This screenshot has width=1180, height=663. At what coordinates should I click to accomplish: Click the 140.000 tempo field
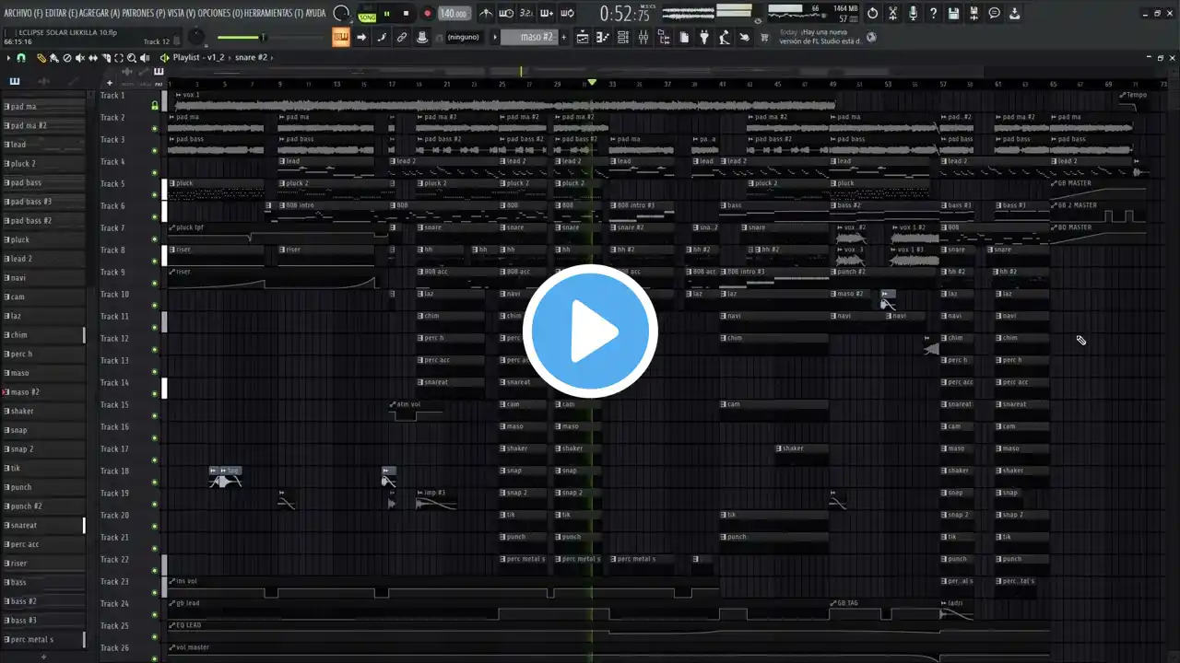click(x=453, y=14)
